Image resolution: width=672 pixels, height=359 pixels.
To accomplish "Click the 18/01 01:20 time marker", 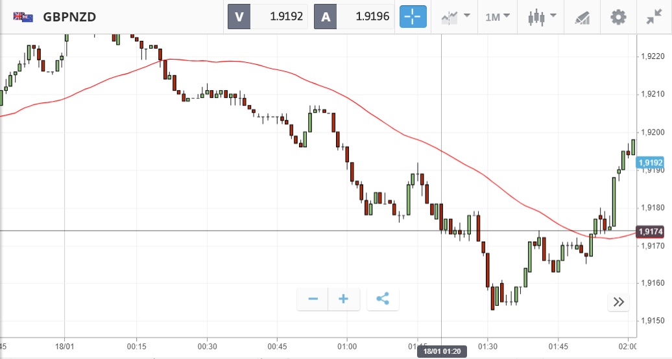I will click(441, 352).
